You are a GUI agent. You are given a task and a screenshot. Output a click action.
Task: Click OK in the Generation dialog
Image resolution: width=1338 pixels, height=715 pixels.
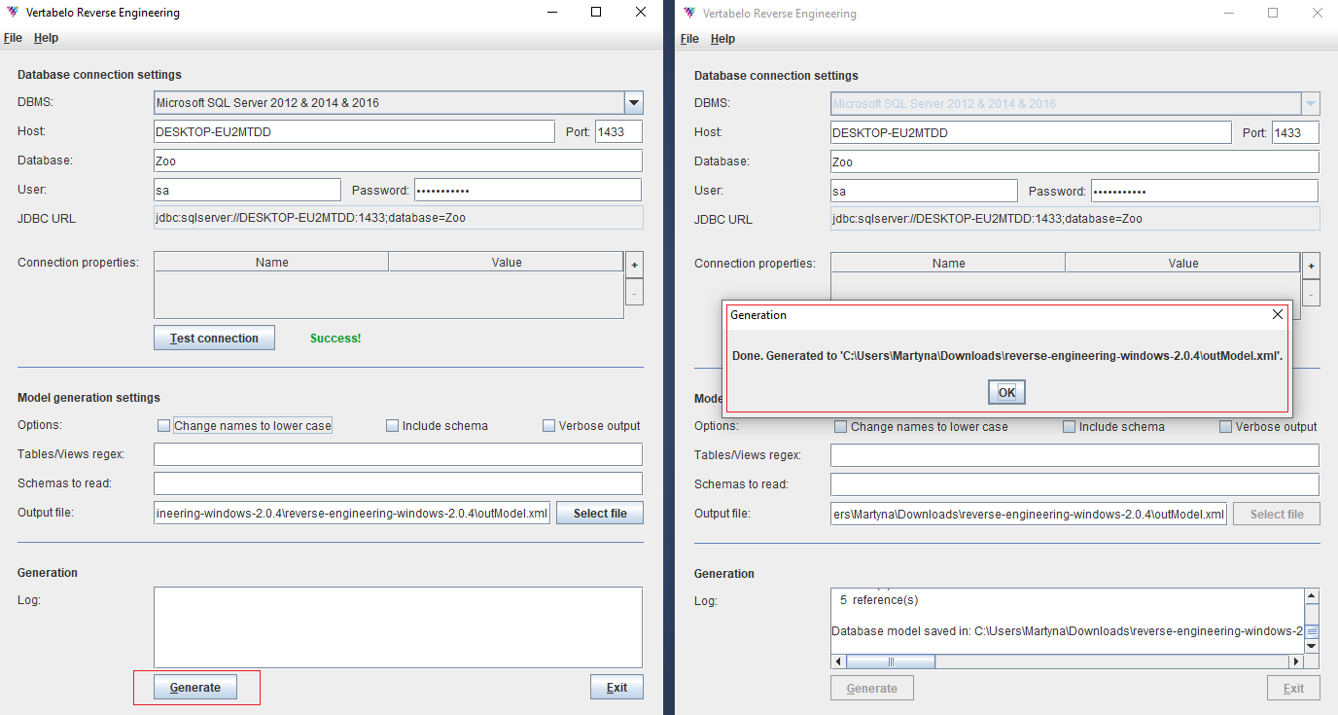coord(1006,392)
